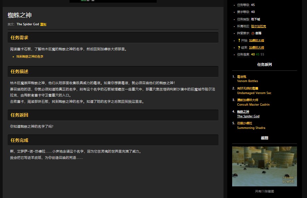This screenshot has height=198, width=307.
Task: Open the Summoning Shadra quest link
Action: coord(251,128)
